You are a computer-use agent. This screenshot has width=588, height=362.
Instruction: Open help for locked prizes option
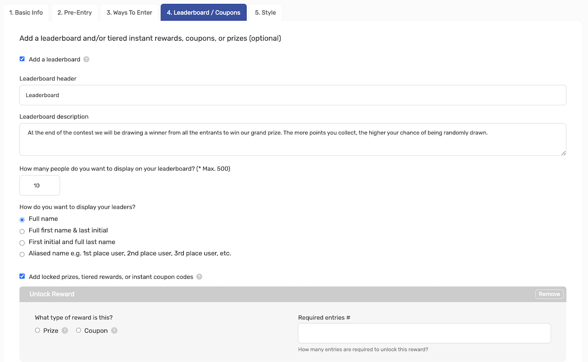[x=199, y=276]
